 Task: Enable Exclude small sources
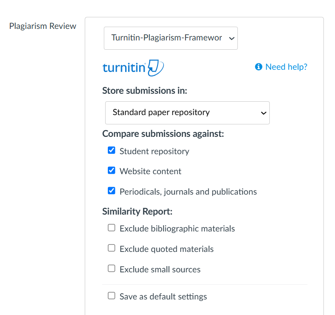[x=111, y=268]
